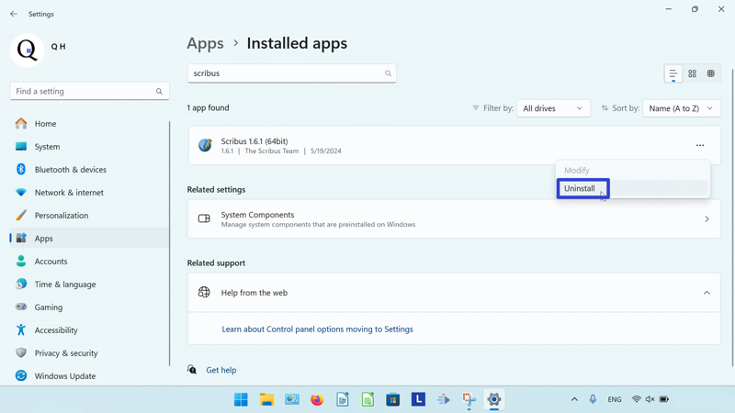This screenshot has width=735, height=413.
Task: Open Microsoft Store from taskbar
Action: (393, 399)
